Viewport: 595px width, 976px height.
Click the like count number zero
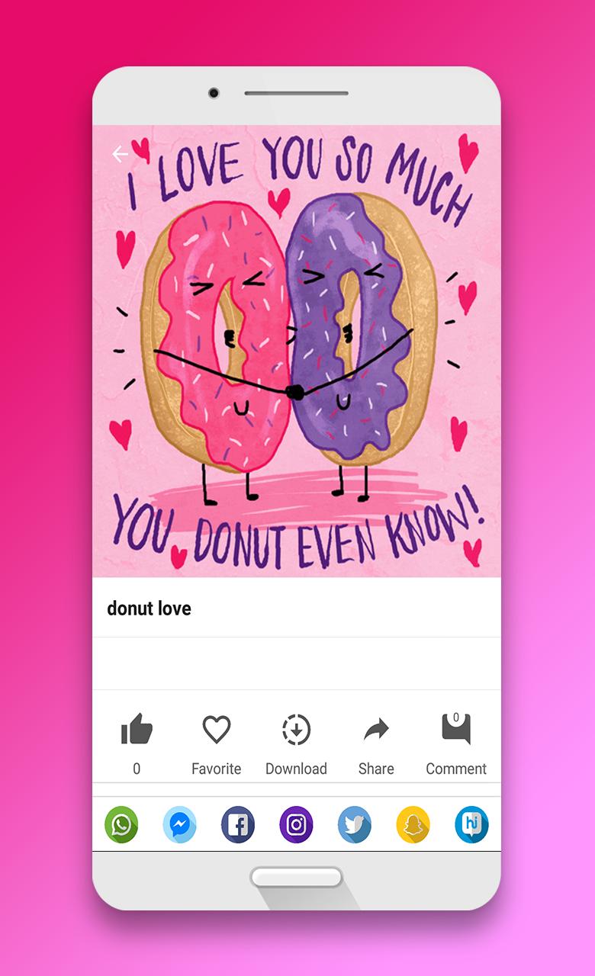pos(137,769)
